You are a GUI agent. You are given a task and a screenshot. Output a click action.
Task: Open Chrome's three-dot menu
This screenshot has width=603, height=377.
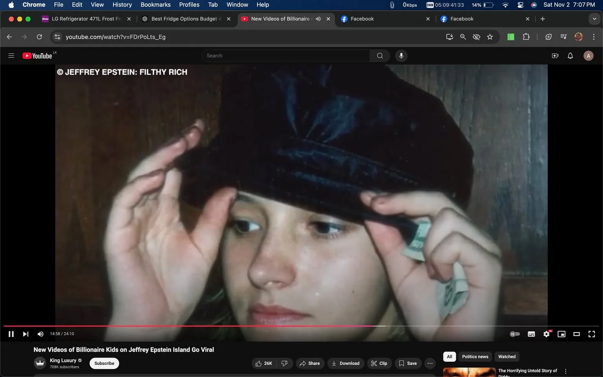pos(594,37)
